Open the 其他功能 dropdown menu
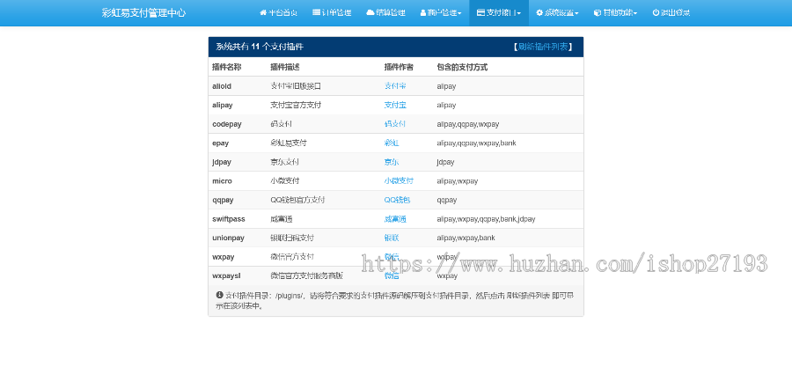This screenshot has width=792, height=367. click(615, 12)
